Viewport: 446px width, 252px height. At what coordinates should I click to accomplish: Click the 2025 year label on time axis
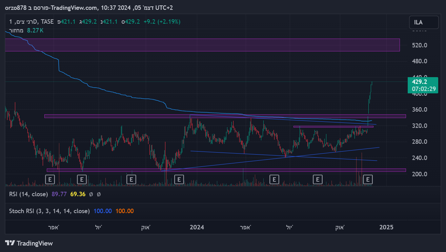coord(386,227)
